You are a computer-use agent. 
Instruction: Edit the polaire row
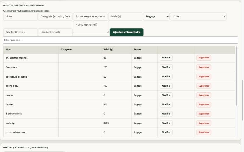coord(166,95)
